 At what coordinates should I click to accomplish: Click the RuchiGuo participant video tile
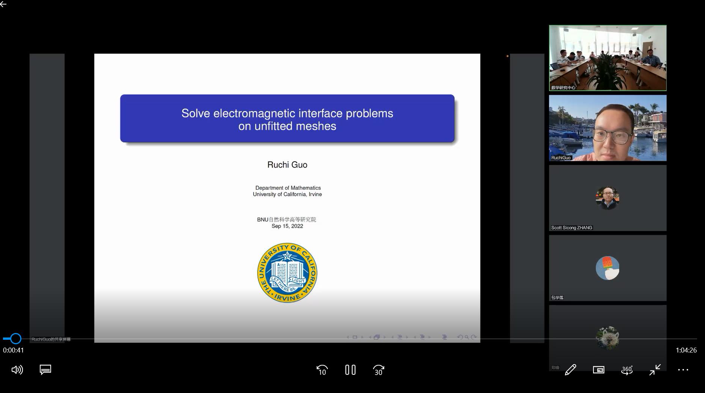[607, 128]
